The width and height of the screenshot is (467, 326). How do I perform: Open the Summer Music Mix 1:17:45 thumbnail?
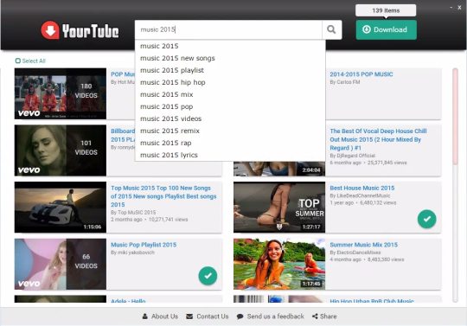pyautogui.click(x=279, y=264)
